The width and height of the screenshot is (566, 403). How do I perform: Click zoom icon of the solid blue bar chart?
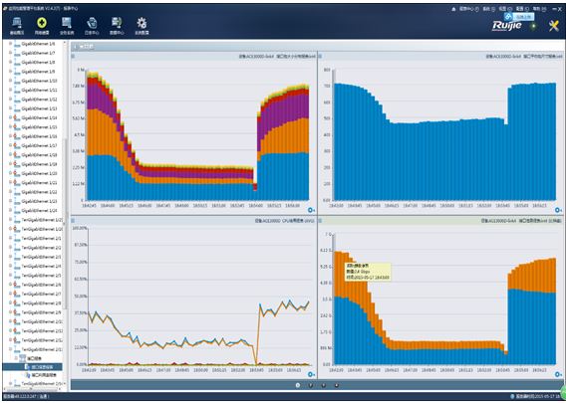tap(558, 210)
